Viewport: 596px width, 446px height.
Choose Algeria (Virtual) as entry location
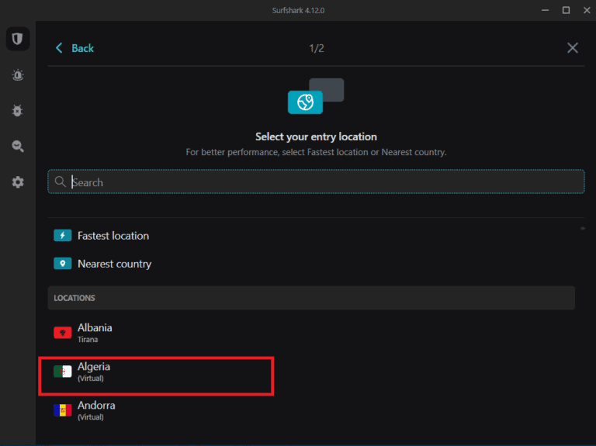click(311, 372)
